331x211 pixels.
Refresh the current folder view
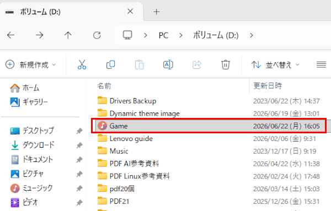97,35
